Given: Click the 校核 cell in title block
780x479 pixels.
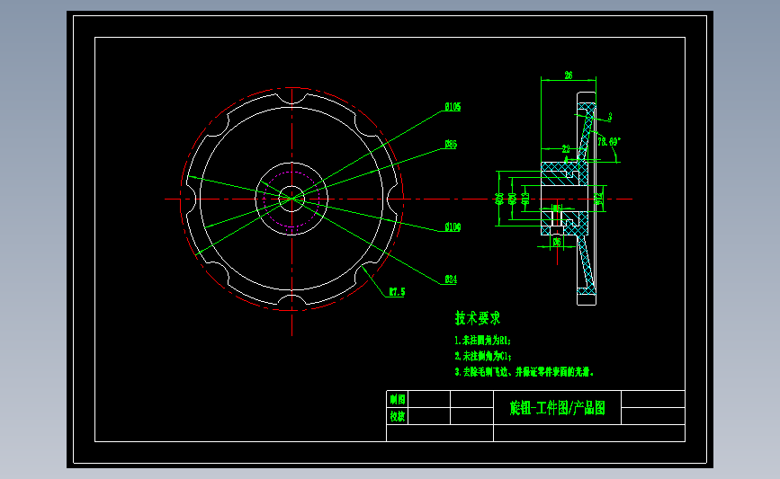Looking at the screenshot, I should pos(398,416).
